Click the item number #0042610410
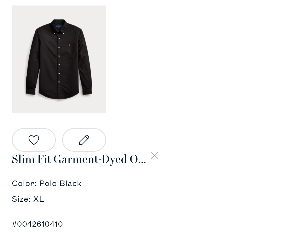The width and height of the screenshot is (283, 235). 37,224
